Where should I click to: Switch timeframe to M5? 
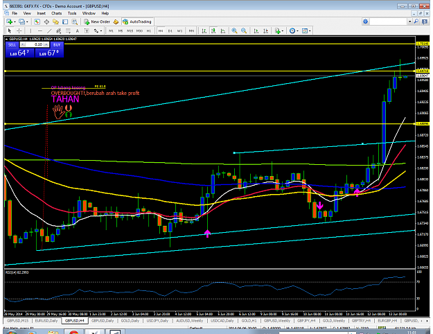121,31
